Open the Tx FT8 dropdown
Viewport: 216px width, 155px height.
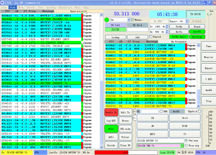click(159, 21)
